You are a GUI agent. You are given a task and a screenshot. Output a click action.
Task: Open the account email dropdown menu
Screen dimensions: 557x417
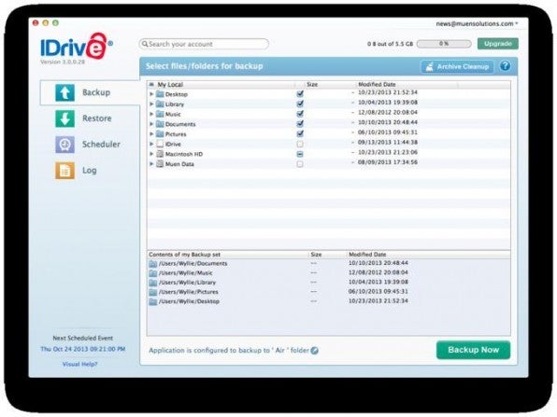coord(477,23)
